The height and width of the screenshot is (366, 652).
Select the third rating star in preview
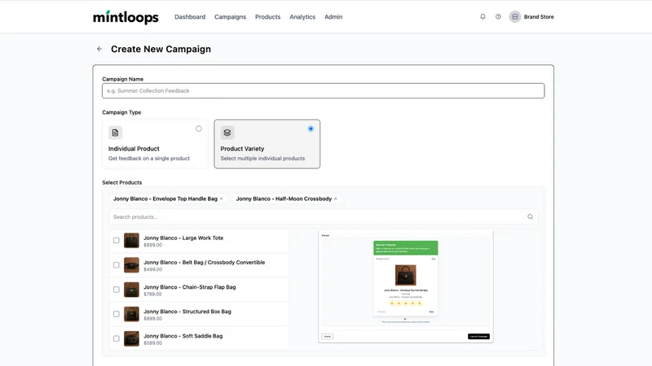(405, 303)
